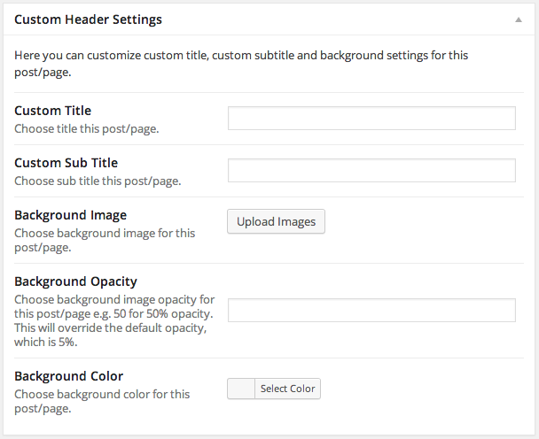539x439 pixels.
Task: Select the Custom Title field label
Action: (x=53, y=111)
